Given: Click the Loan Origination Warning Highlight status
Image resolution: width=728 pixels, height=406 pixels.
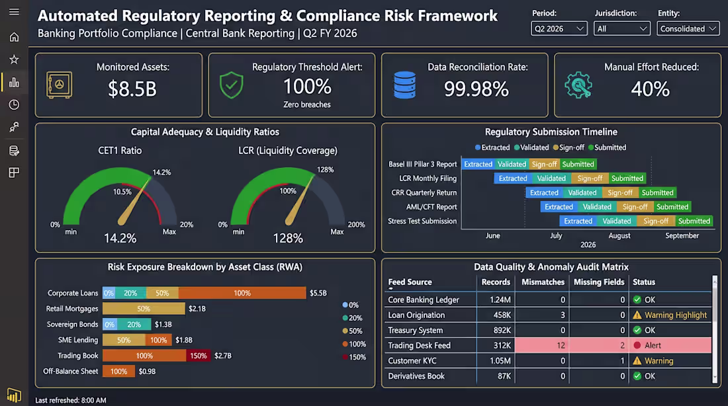Looking at the screenshot, I should 670,315.
